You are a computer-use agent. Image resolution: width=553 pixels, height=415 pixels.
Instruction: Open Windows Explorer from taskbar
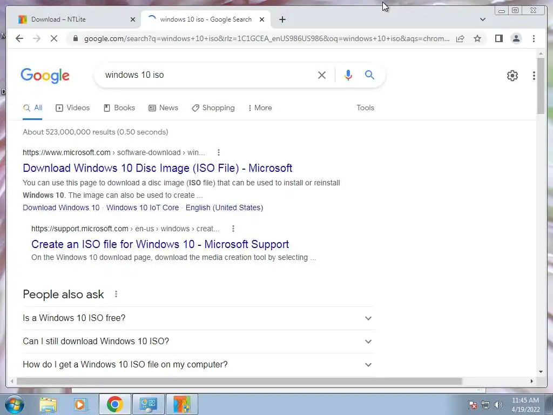(48, 404)
